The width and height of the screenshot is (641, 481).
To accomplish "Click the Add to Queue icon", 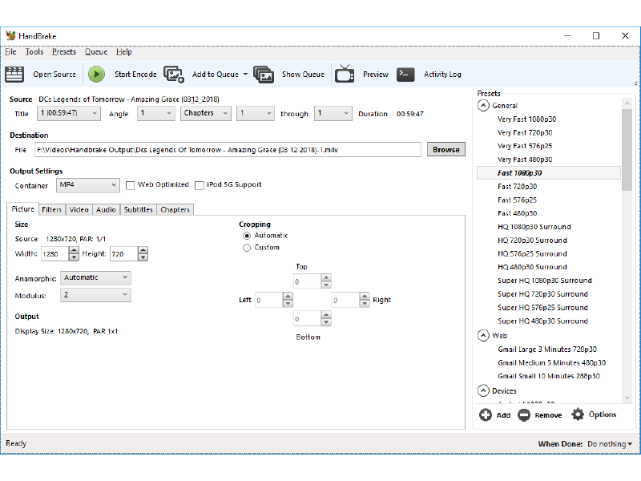I will tap(174, 75).
